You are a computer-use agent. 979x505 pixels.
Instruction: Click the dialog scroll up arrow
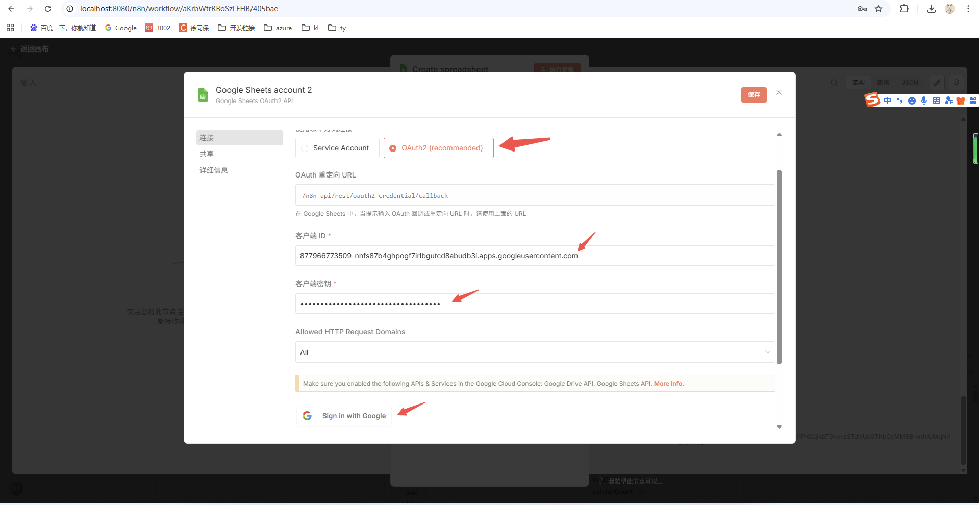tap(779, 135)
